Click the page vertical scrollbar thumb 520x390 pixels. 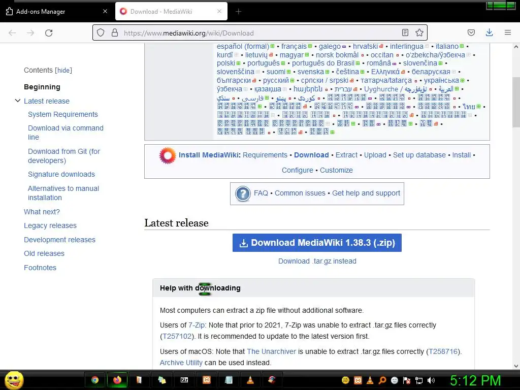click(516, 102)
